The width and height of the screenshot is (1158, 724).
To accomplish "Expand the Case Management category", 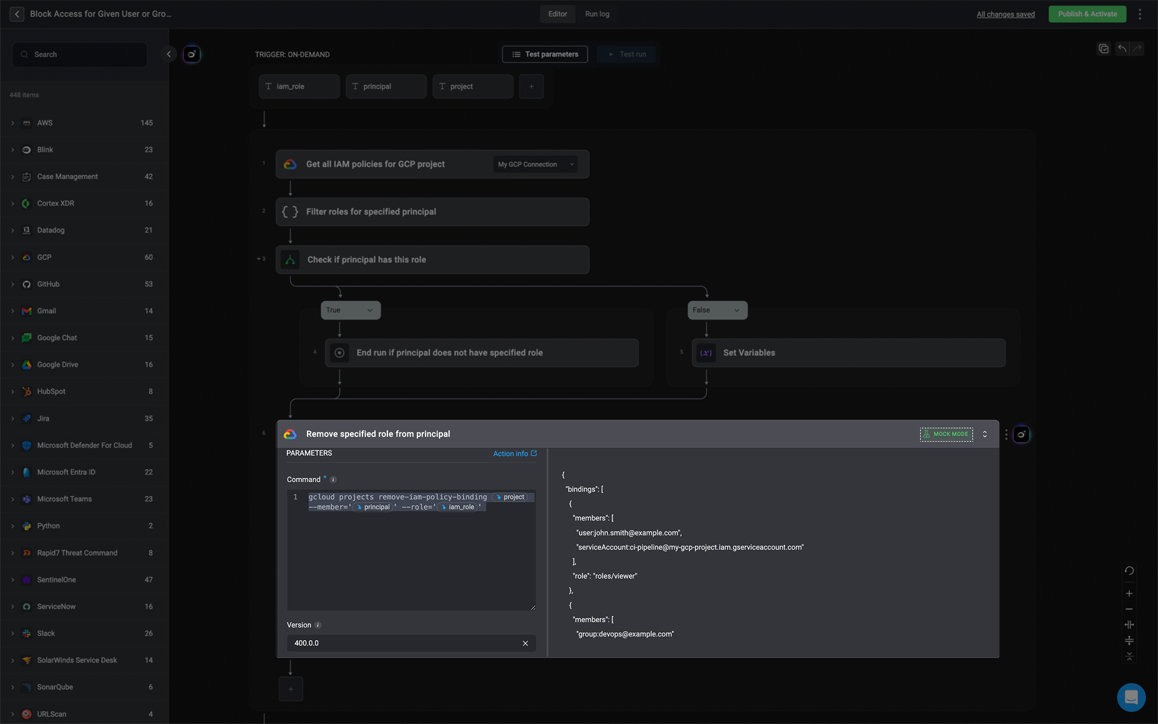I will [x=12, y=177].
